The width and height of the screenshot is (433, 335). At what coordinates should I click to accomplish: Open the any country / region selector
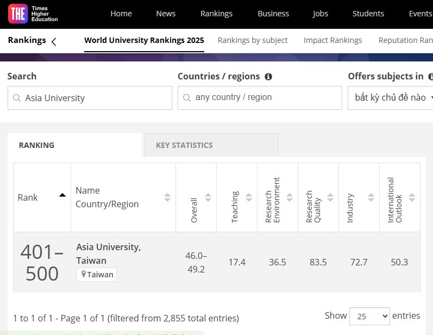click(x=260, y=98)
